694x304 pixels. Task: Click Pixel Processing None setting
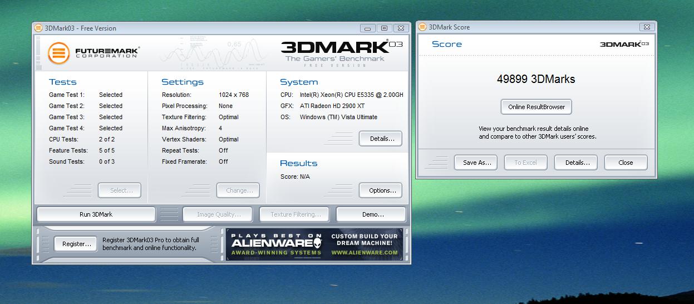click(198, 106)
